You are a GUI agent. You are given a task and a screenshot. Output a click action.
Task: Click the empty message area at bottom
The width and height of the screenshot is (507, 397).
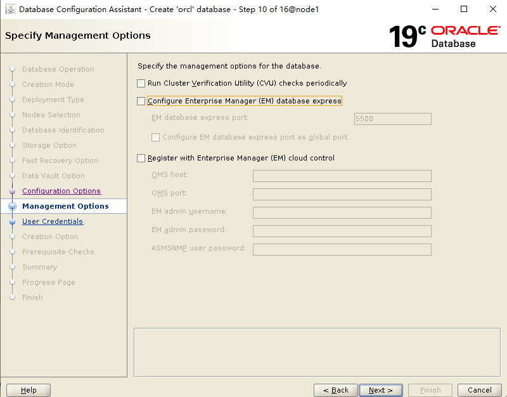coord(317,353)
